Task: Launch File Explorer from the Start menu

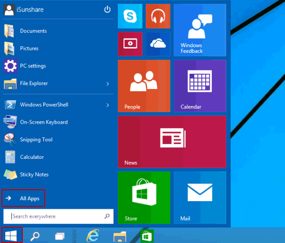Action: 53,83
